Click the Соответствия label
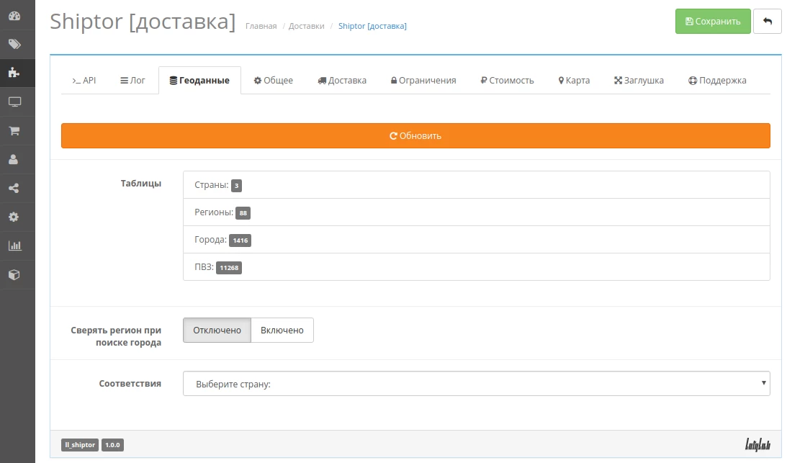 point(130,383)
